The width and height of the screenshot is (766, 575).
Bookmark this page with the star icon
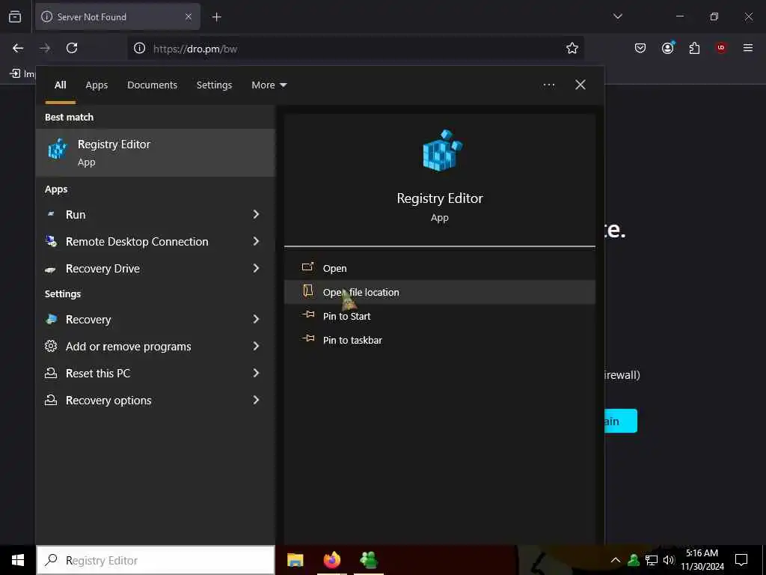pos(572,48)
